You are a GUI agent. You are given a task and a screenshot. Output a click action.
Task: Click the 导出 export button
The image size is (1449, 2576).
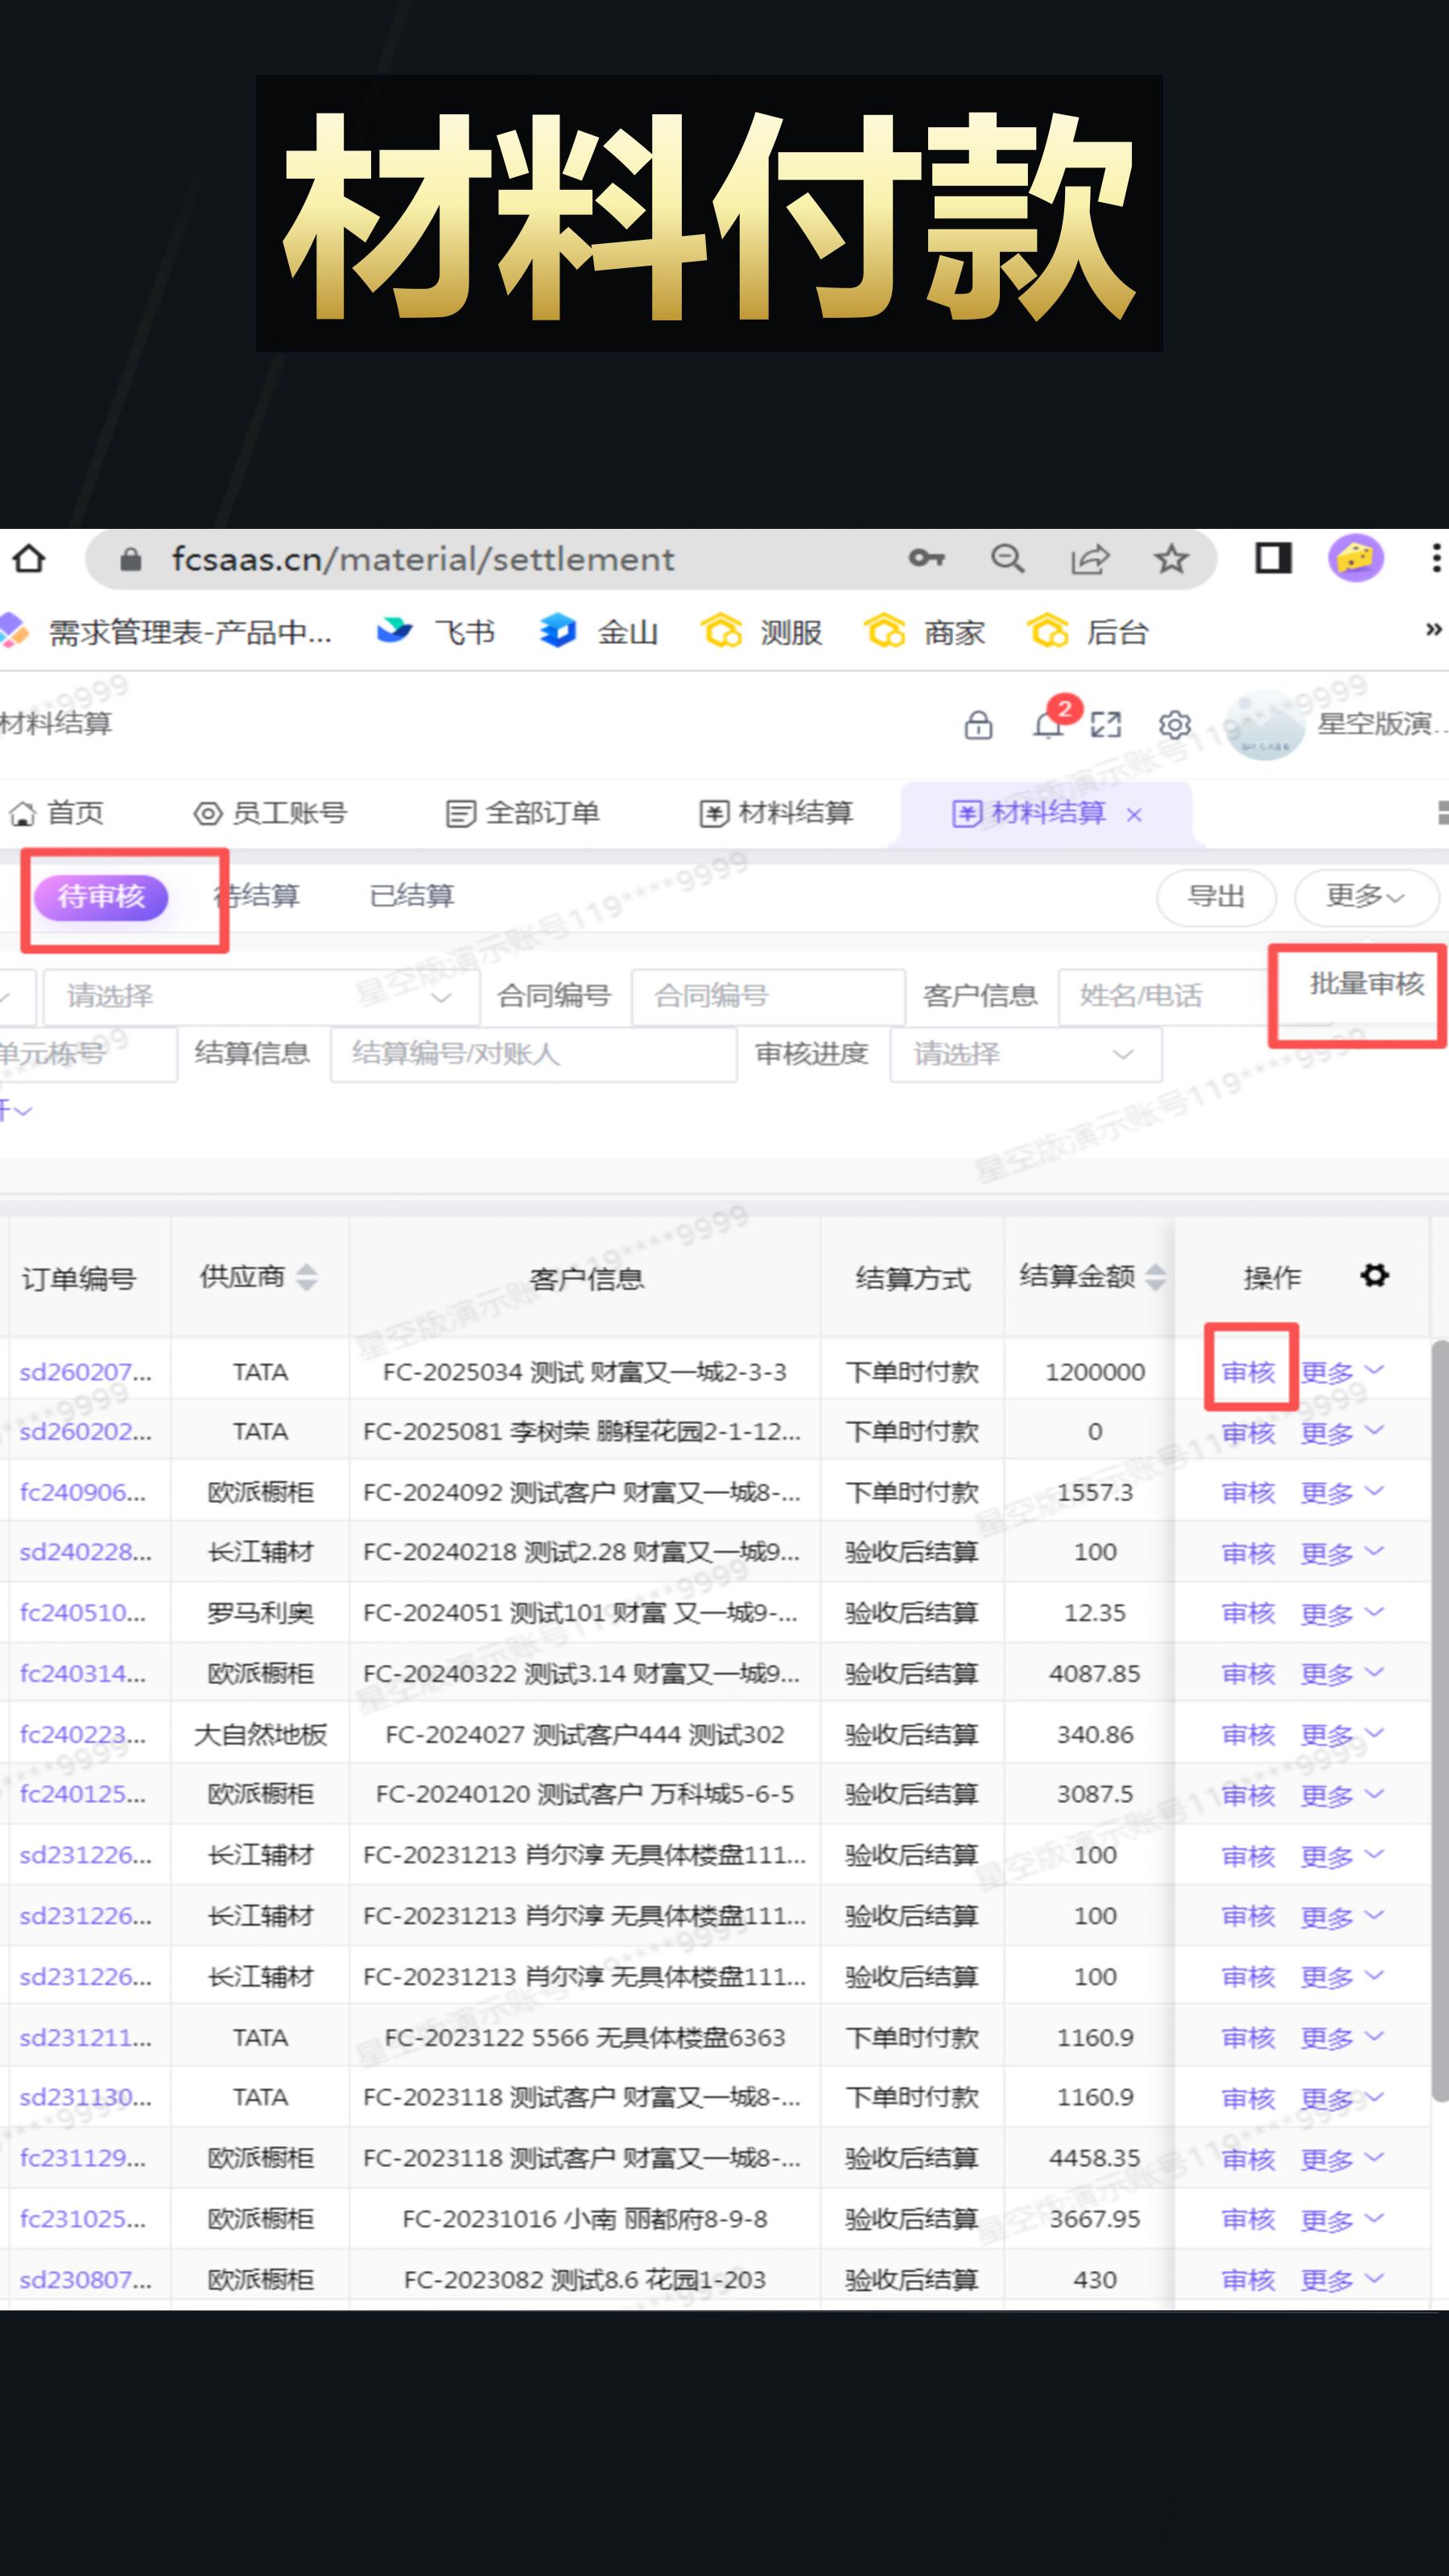click(1216, 897)
